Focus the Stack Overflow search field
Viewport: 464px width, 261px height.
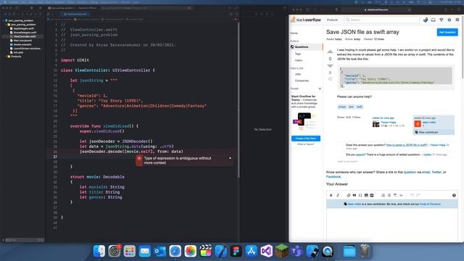click(382, 20)
